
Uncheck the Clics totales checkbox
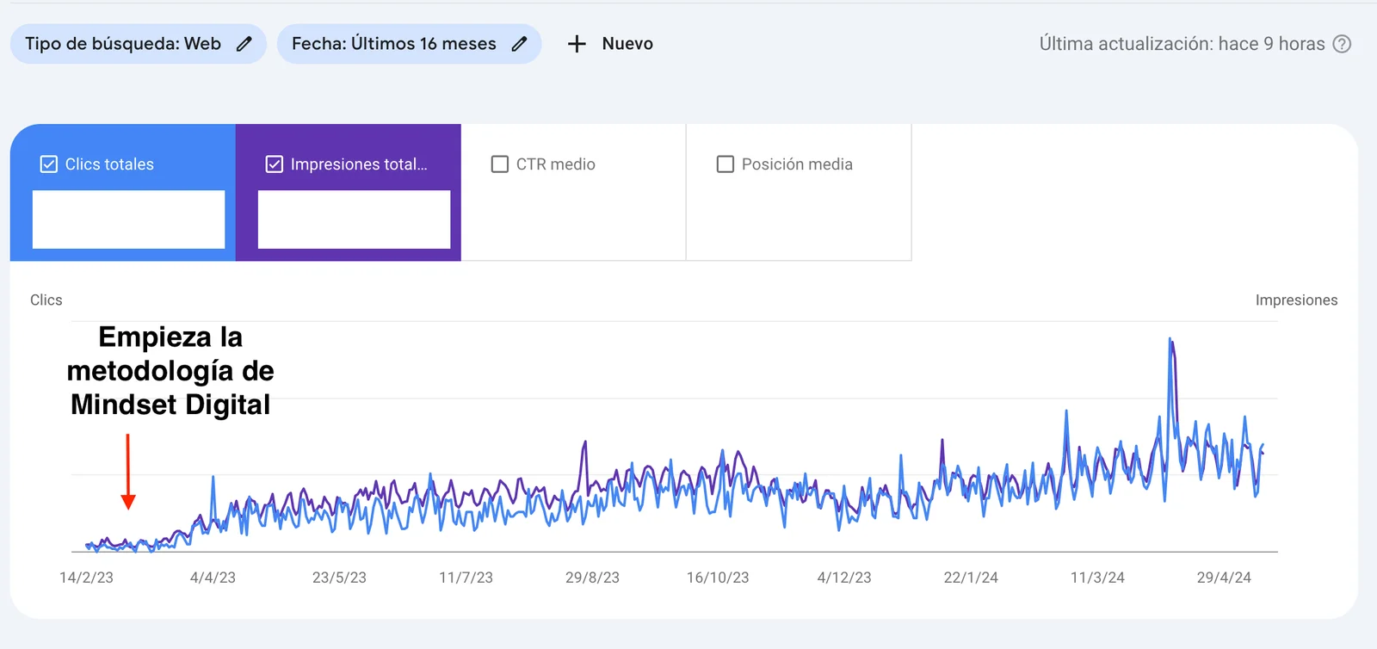(49, 164)
